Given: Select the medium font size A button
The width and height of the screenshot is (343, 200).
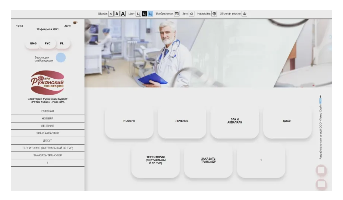Looking at the screenshot, I should click(117, 14).
